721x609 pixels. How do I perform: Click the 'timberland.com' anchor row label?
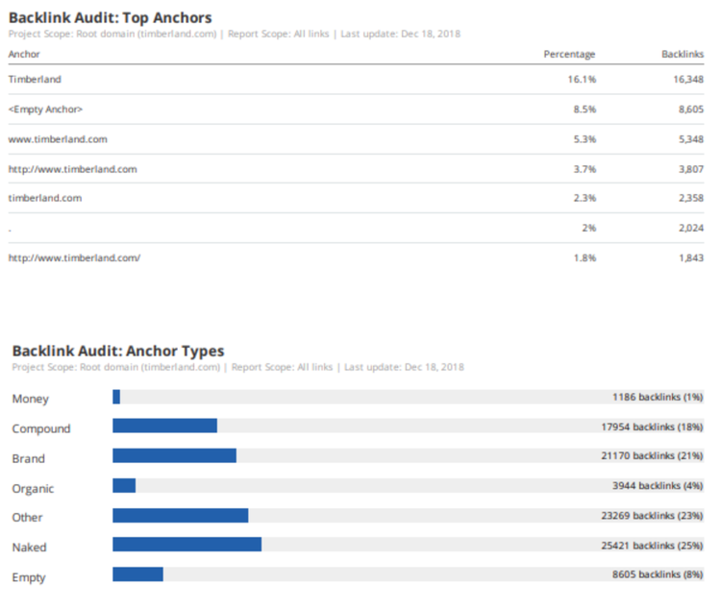pos(45,198)
